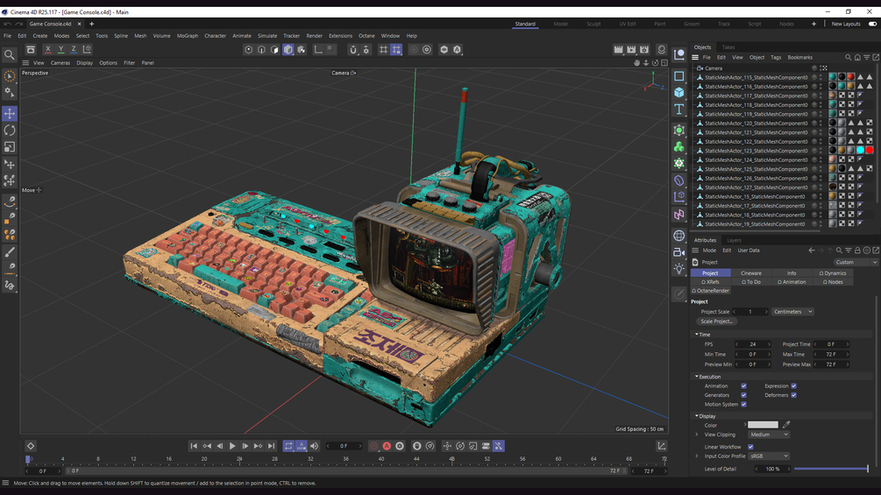Open the View Clipping Medium dropdown
Viewport: 881px width, 495px height.
pyautogui.click(x=768, y=435)
